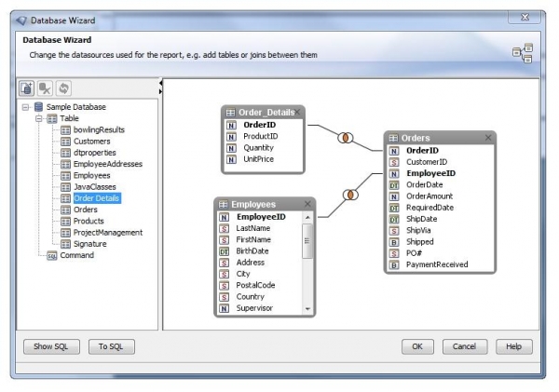Select ProjectManagement table in tree
The image size is (559, 392).
[107, 232]
